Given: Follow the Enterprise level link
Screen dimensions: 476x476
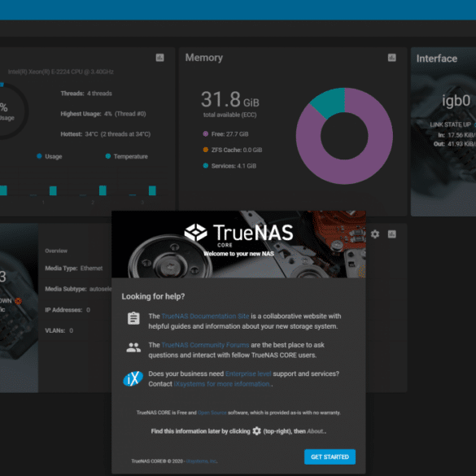Looking at the screenshot, I should (x=248, y=373).
